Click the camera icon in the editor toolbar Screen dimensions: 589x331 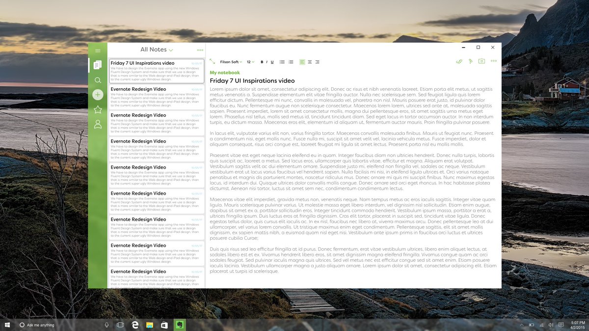coord(482,61)
